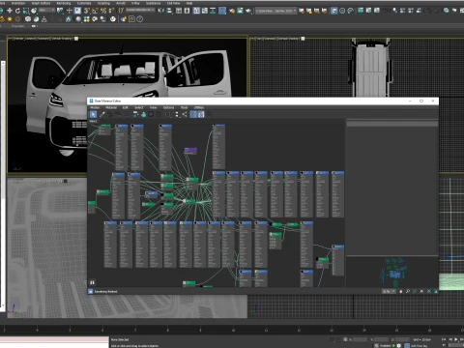Open the Rendering menu

pos(64,3)
